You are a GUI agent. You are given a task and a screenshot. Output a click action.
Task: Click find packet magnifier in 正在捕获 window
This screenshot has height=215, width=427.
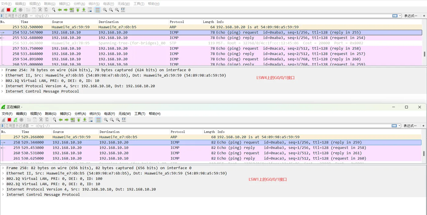tap(55, 120)
